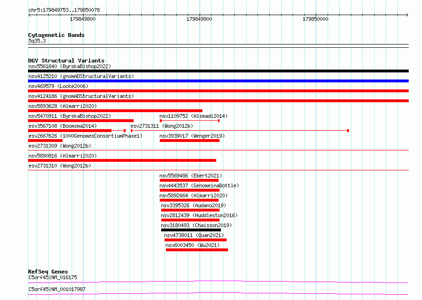422x300 pixels.
Task: Select the red nsv4738011 variant bar
Action: click(196, 240)
